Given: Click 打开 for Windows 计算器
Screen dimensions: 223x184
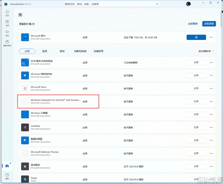Looking at the screenshot, I should (196, 114).
